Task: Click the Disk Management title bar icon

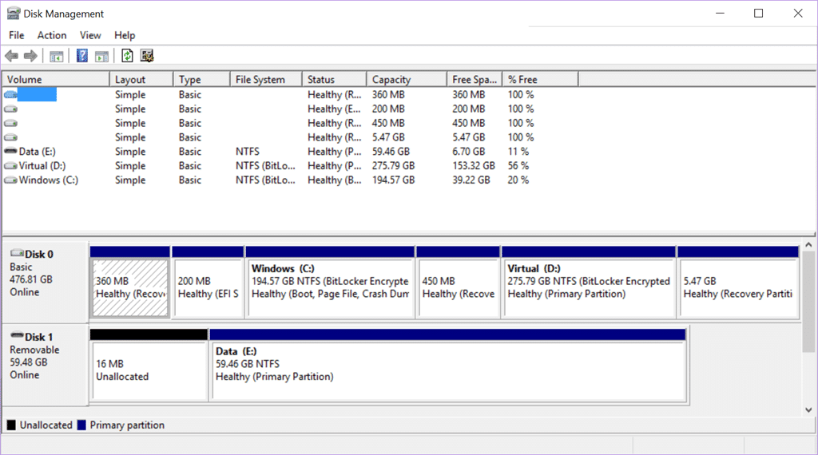Action: tap(14, 14)
